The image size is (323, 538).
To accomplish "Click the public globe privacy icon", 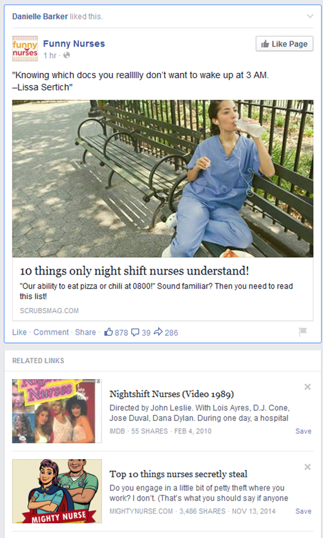I will coord(67,55).
